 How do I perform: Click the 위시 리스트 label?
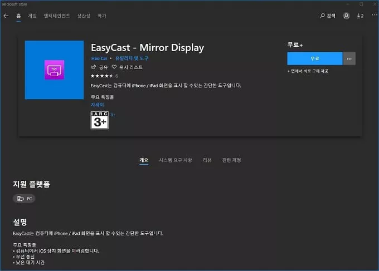[x=131, y=67]
